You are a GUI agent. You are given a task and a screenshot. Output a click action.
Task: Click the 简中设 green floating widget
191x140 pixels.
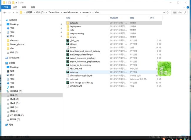click(164, 69)
